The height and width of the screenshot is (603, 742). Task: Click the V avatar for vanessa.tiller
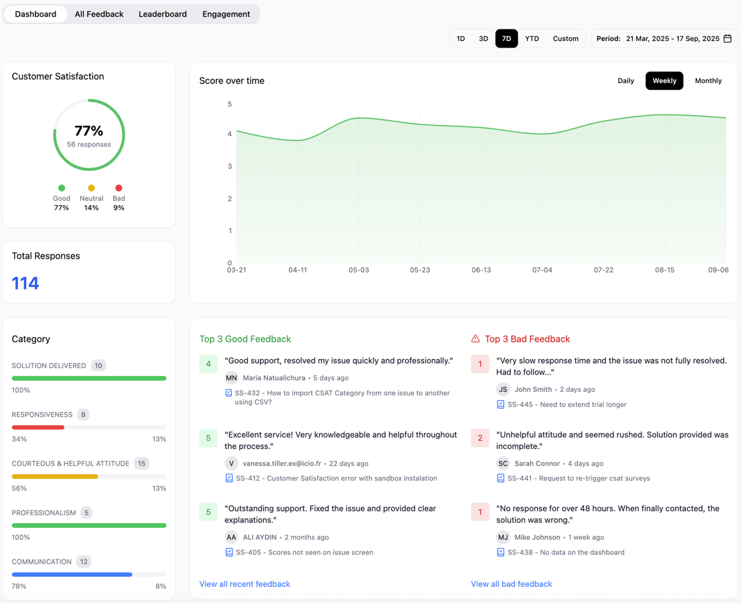[231, 464]
